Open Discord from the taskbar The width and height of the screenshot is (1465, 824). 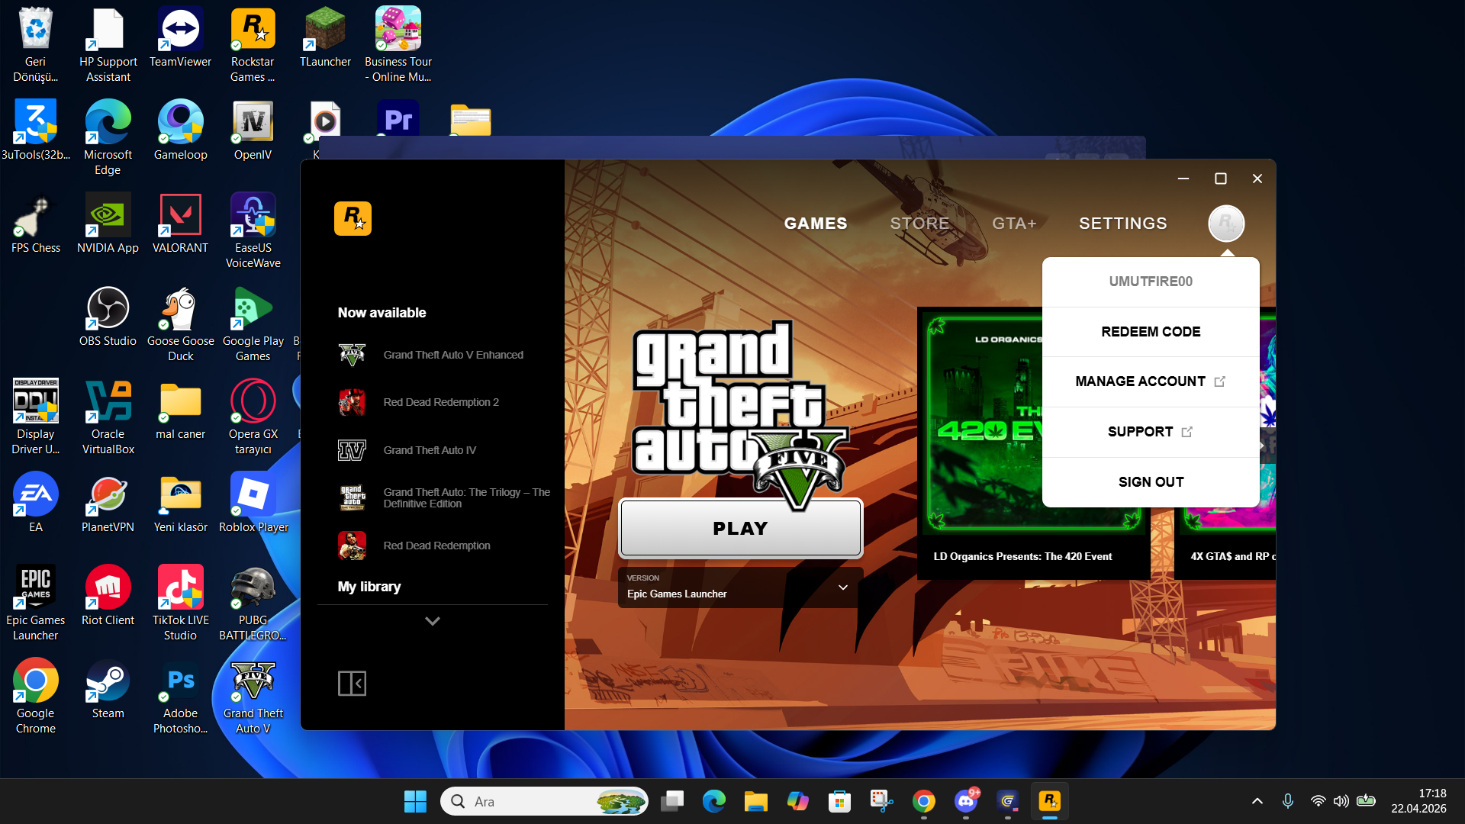coord(966,801)
